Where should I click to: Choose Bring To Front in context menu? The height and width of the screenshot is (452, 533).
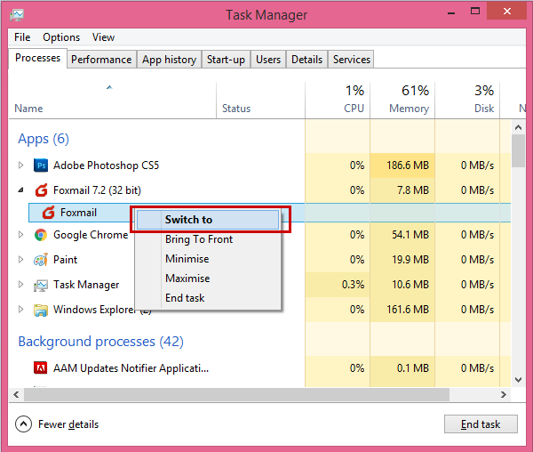pyautogui.click(x=208, y=239)
